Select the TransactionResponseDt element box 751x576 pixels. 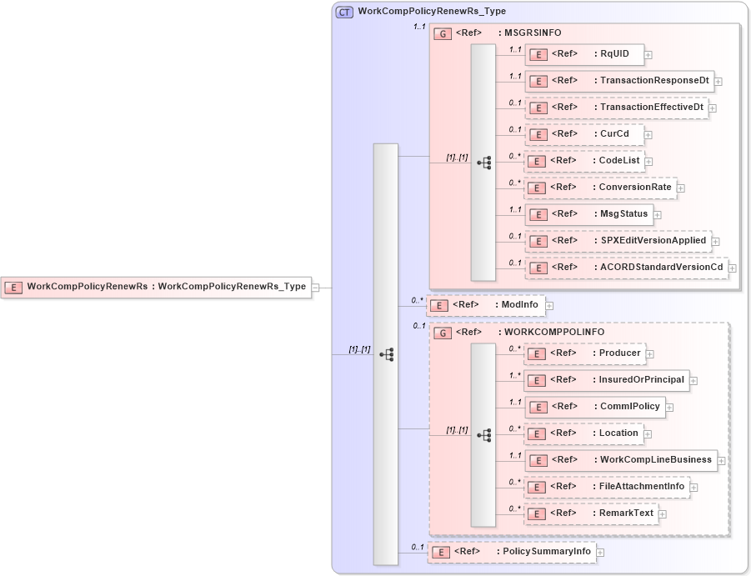coord(621,81)
